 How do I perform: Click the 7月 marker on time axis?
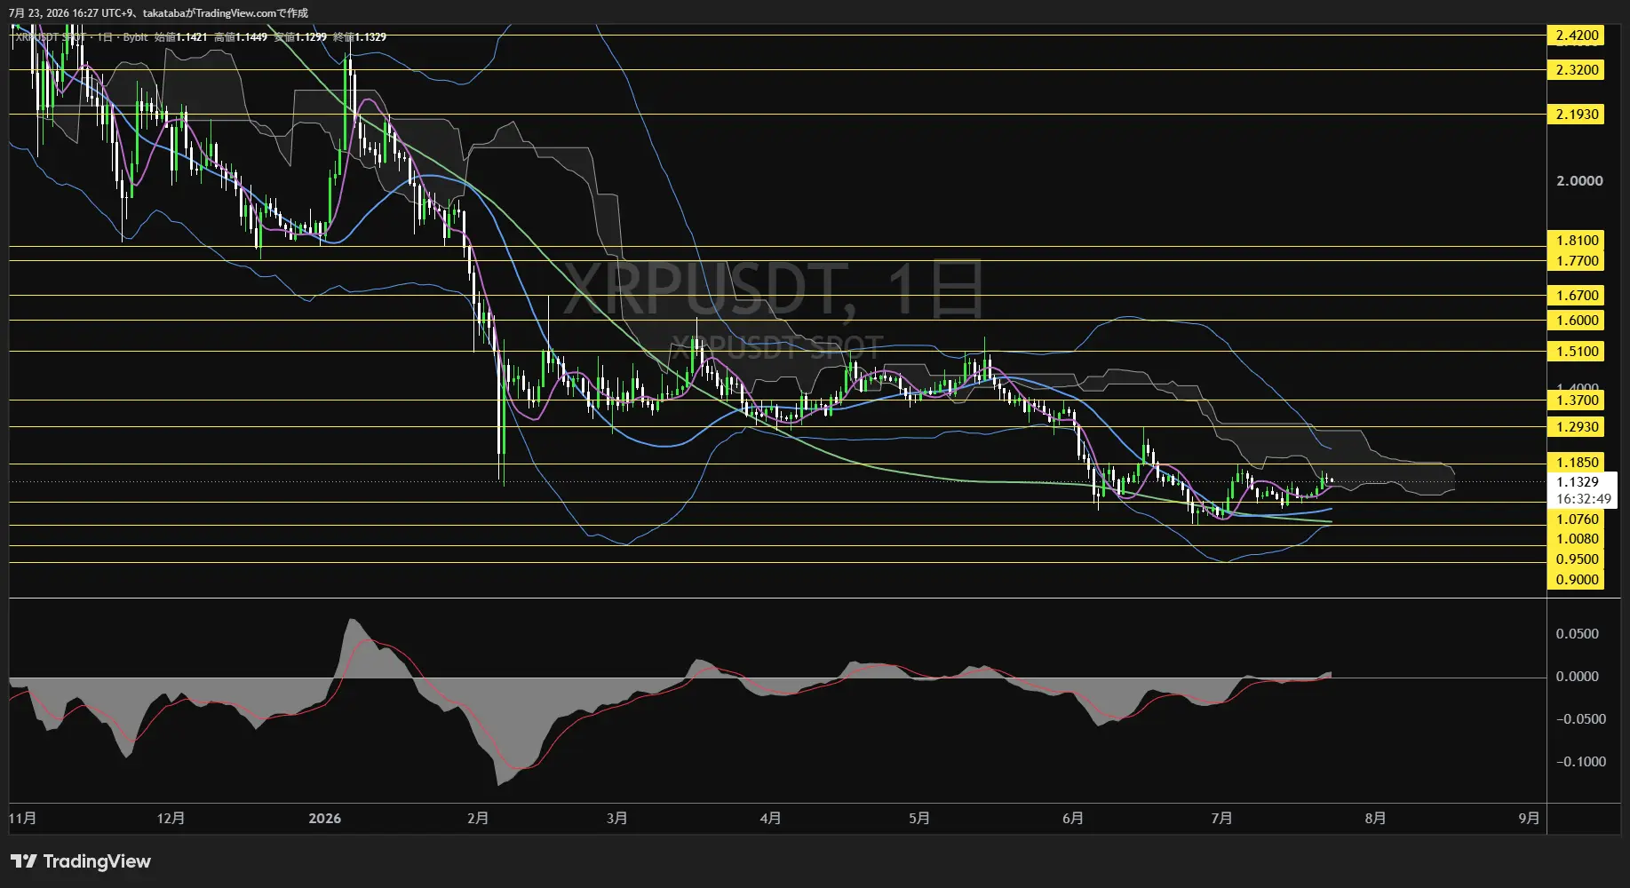click(1221, 818)
